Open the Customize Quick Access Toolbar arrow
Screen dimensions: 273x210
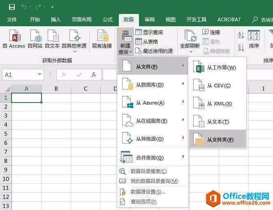(x=52, y=7)
